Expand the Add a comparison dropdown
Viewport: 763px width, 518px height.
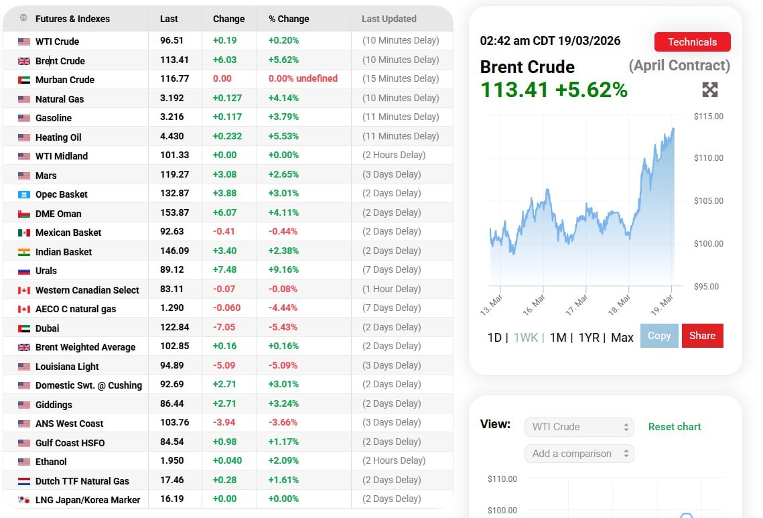coord(579,454)
